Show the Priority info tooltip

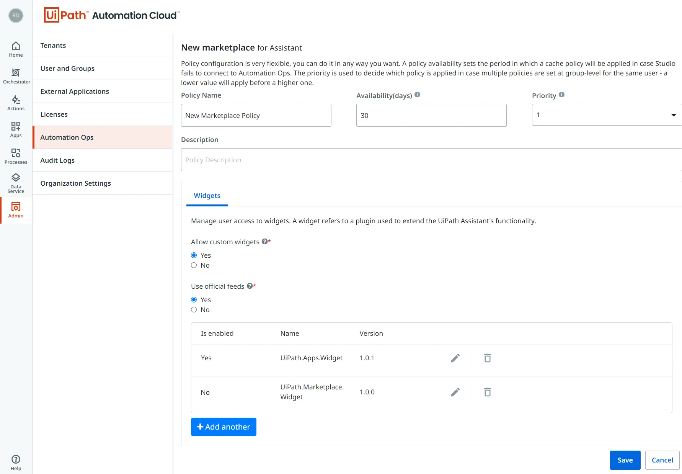tap(561, 95)
